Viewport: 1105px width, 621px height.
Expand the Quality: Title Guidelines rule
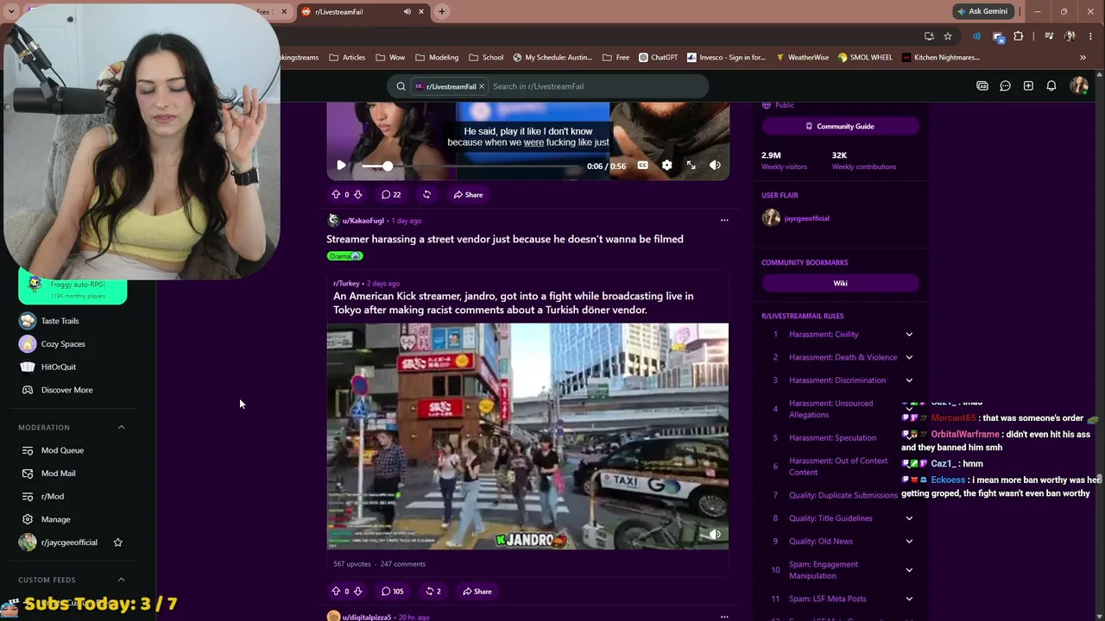(909, 518)
